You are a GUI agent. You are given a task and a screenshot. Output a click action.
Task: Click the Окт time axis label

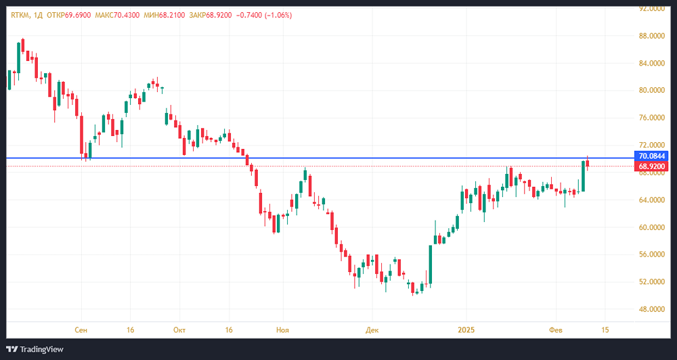click(179, 330)
